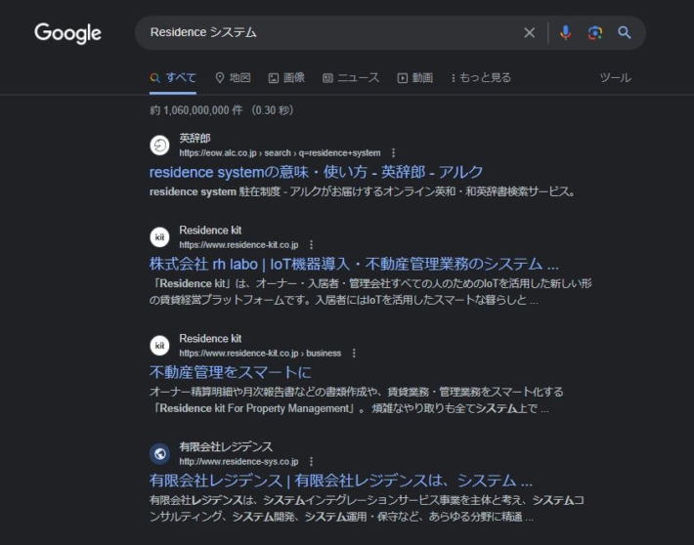
Task: Click 有限会社レジデンス site name text
Action: pyautogui.click(x=226, y=446)
